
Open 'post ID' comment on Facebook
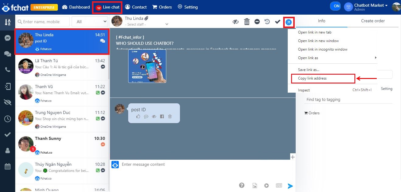[x=162, y=116]
